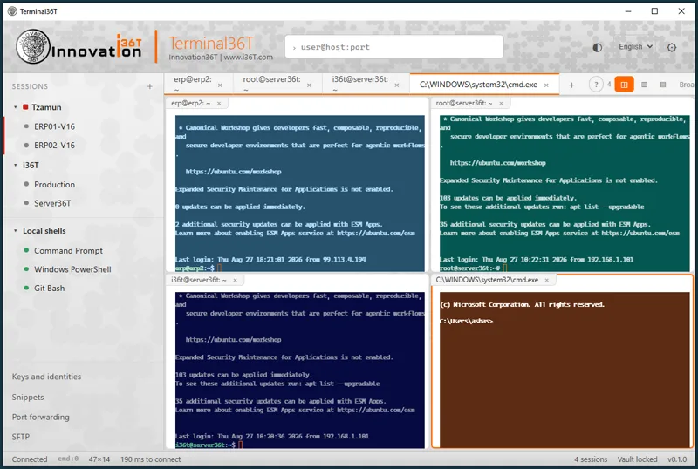Screen dimensions: 698x469
Task: Open the ERP01-V16 session
Action: 54,126
